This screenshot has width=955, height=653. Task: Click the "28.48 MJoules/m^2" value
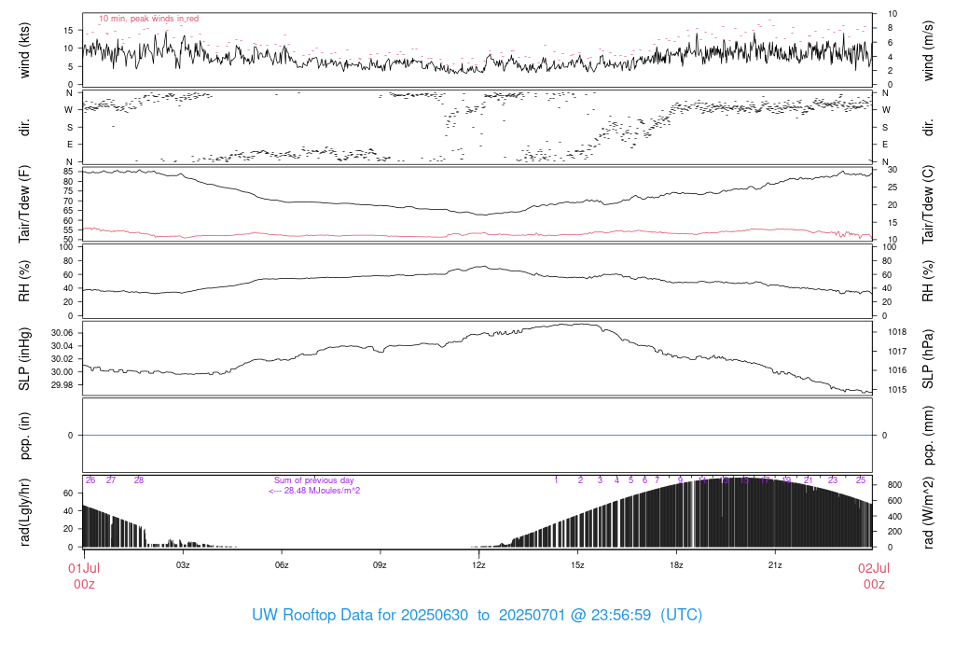(322, 491)
